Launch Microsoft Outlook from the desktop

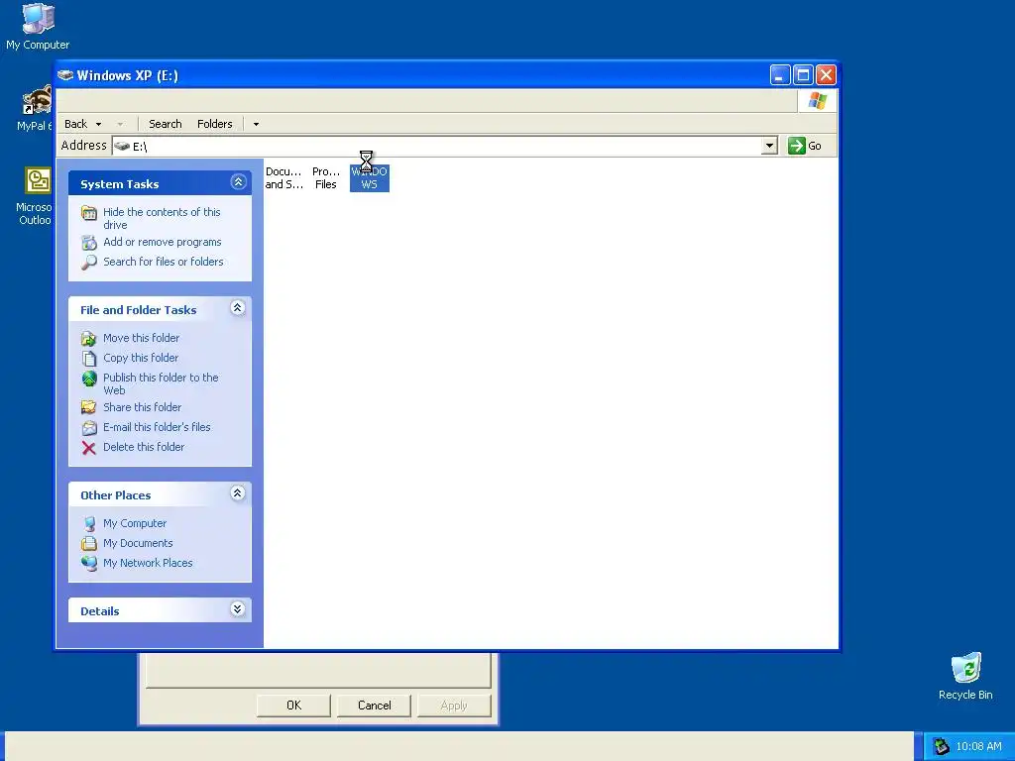[36, 195]
